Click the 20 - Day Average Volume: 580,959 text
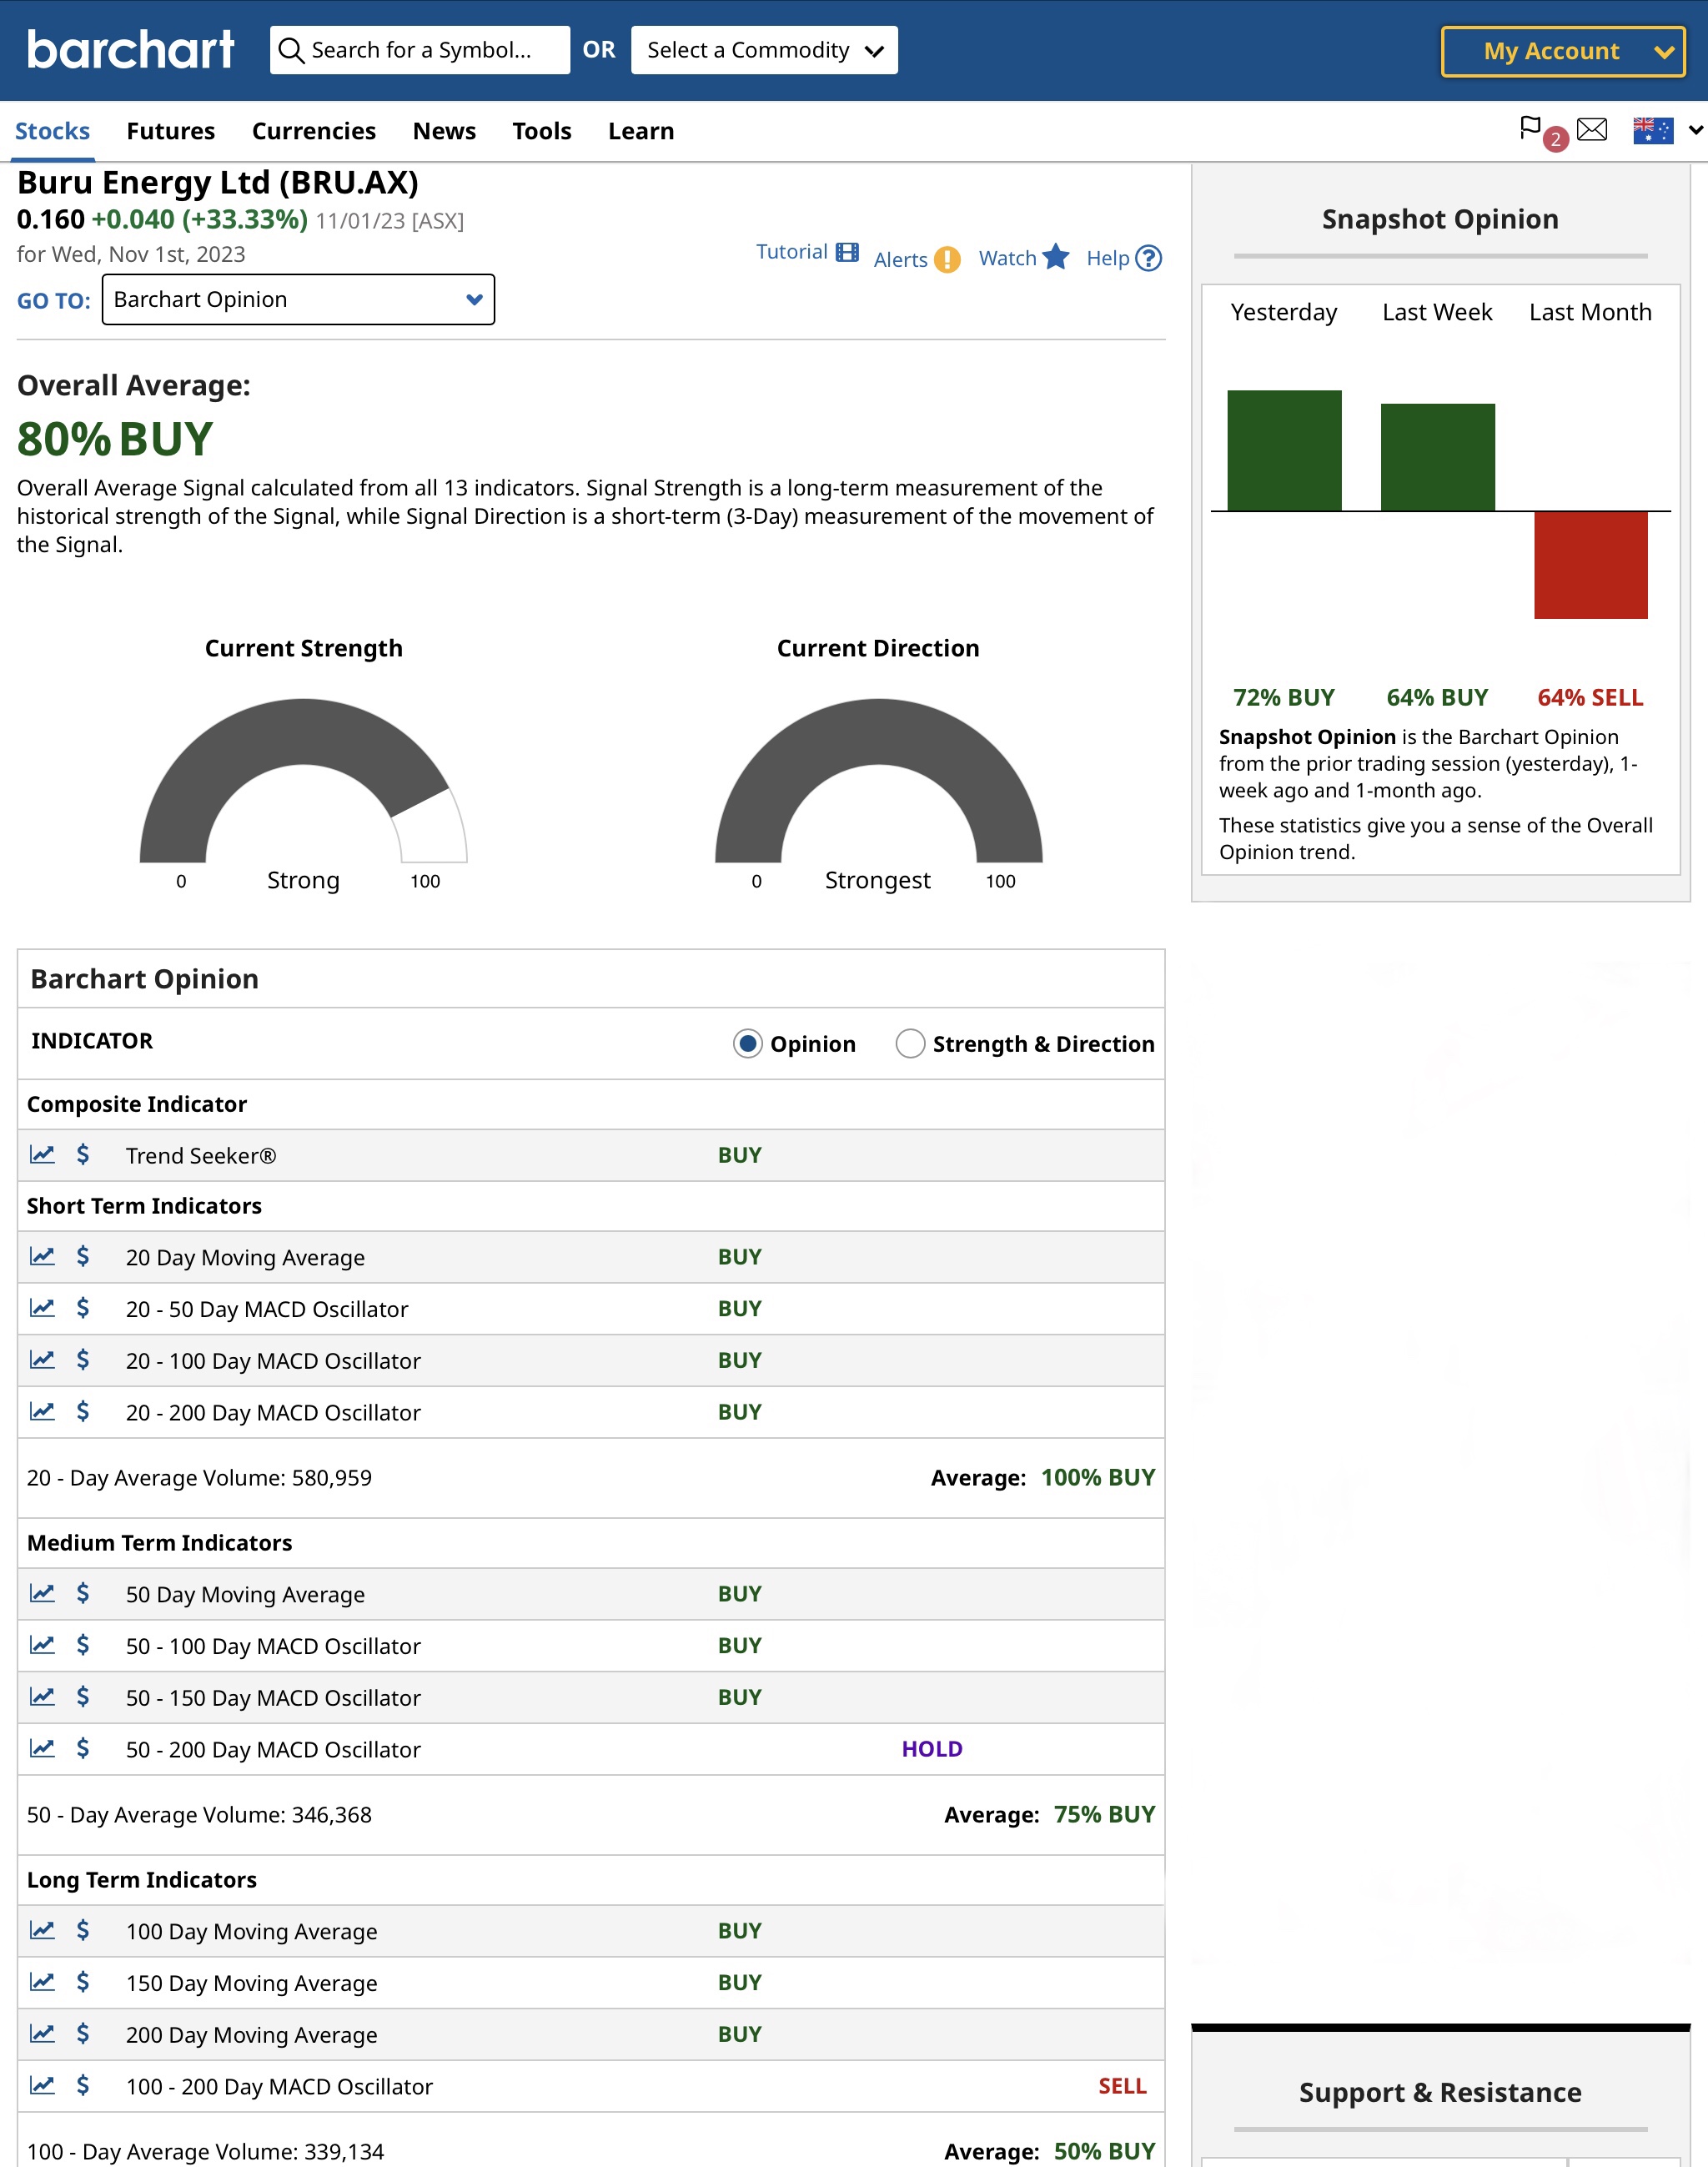 click(x=199, y=1477)
